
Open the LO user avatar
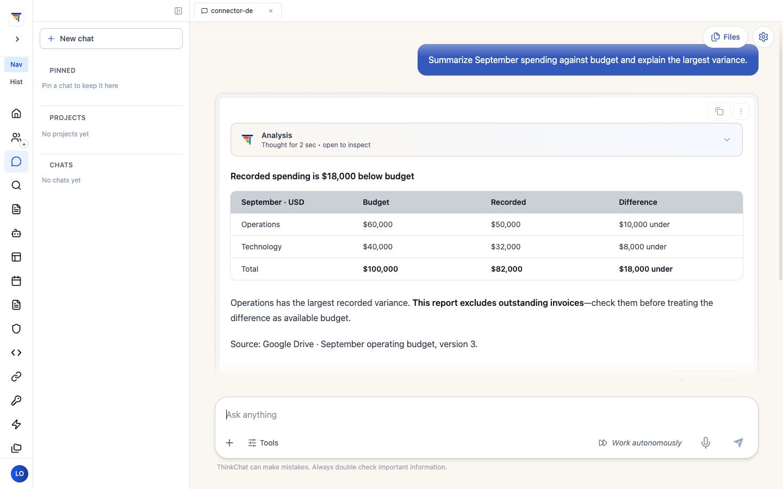(x=19, y=473)
